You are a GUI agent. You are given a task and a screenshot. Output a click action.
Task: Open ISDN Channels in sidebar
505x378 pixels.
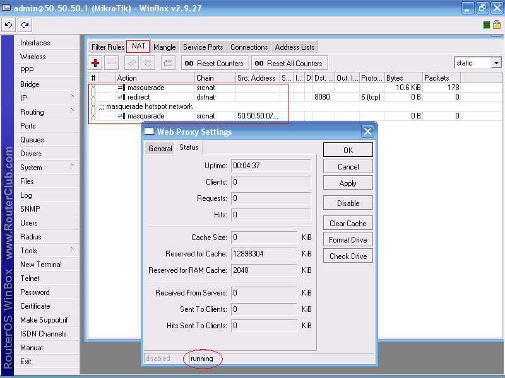pos(47,333)
